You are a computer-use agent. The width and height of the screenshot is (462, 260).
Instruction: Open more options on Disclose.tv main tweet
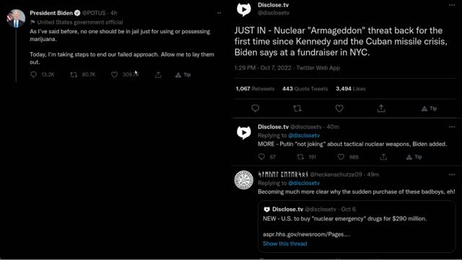452,5
